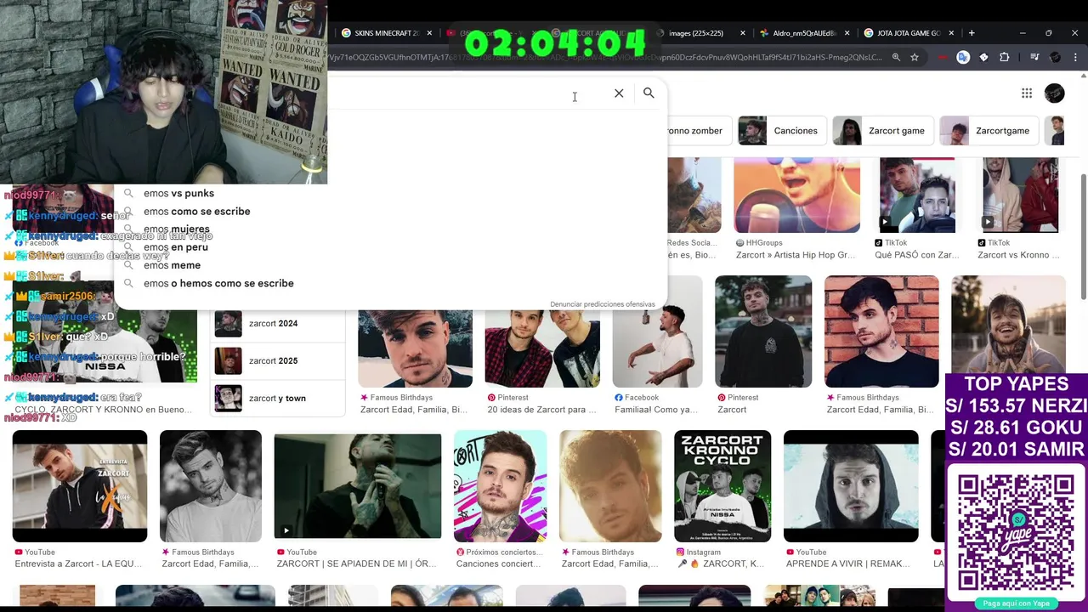Open a new browser tab

972,33
